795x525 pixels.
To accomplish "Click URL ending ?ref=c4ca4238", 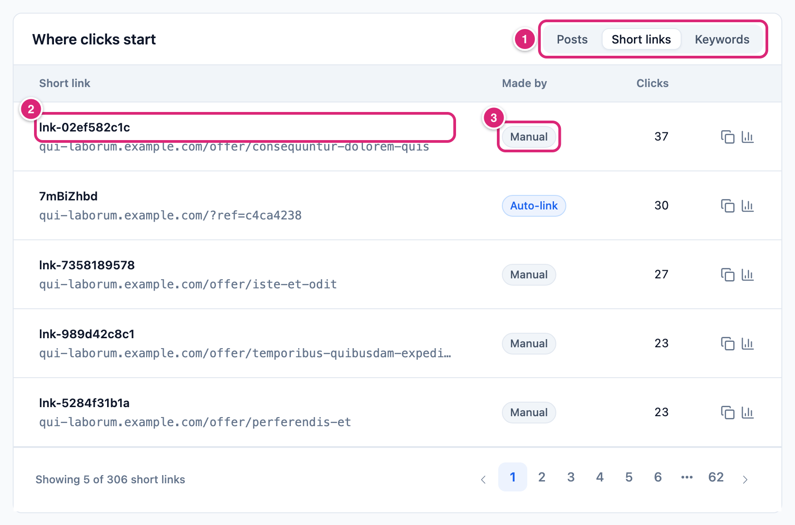I will (170, 215).
